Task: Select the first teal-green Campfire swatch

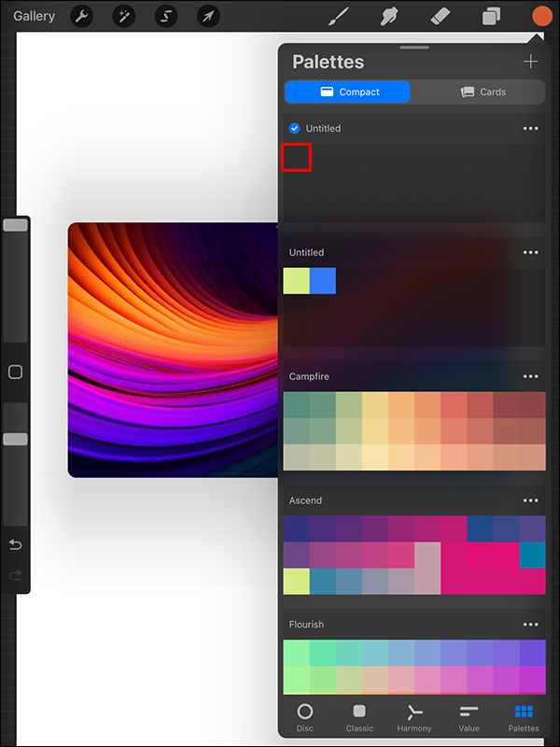Action: (296, 405)
